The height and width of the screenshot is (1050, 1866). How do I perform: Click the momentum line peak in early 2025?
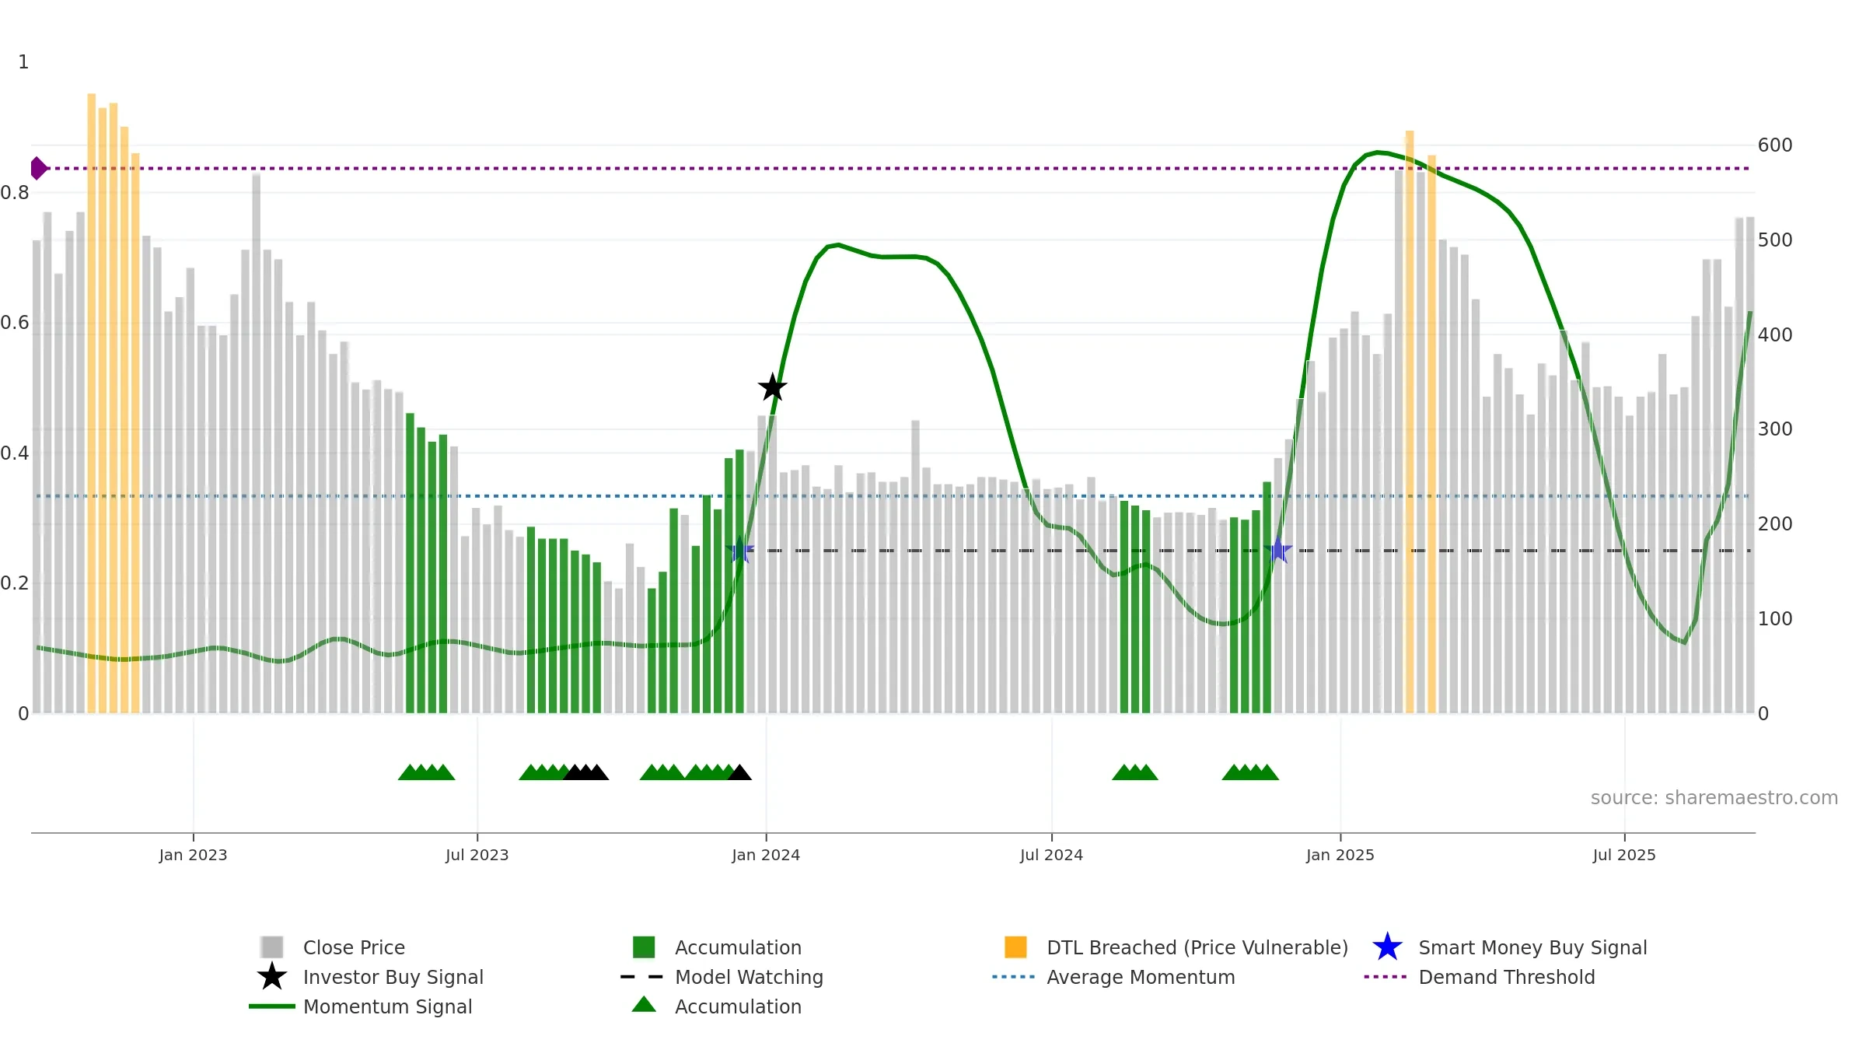tap(1377, 152)
